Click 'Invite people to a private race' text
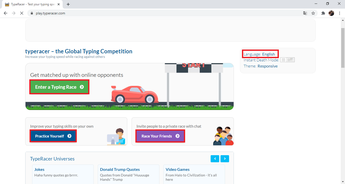Image resolution: width=345 pixels, height=184 pixels. pos(169,126)
